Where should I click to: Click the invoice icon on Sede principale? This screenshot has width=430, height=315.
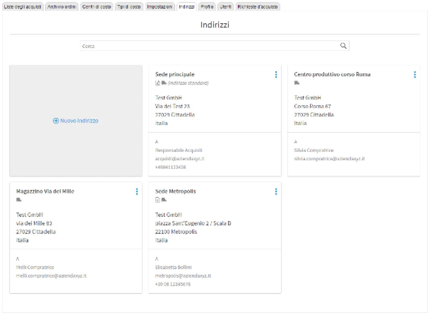point(158,83)
